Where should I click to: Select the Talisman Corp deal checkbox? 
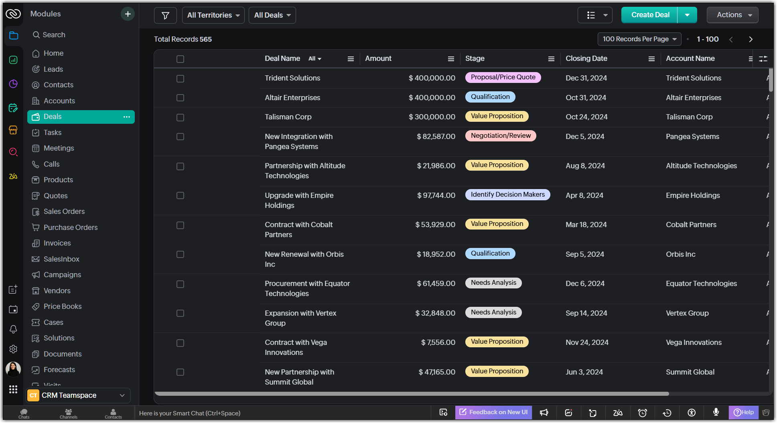pos(181,117)
